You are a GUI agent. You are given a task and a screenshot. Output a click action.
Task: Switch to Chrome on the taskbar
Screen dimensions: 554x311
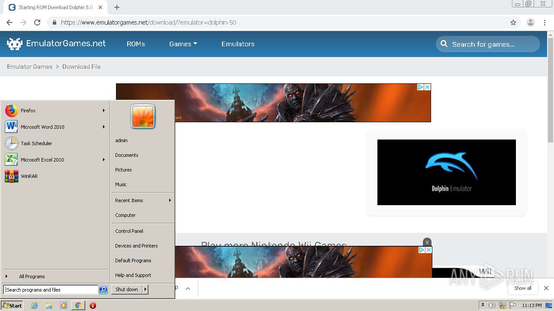click(78, 305)
